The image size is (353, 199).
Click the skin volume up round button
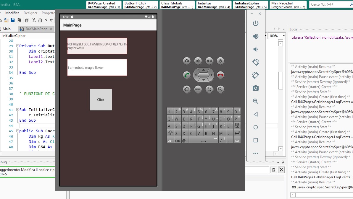tap(209, 61)
